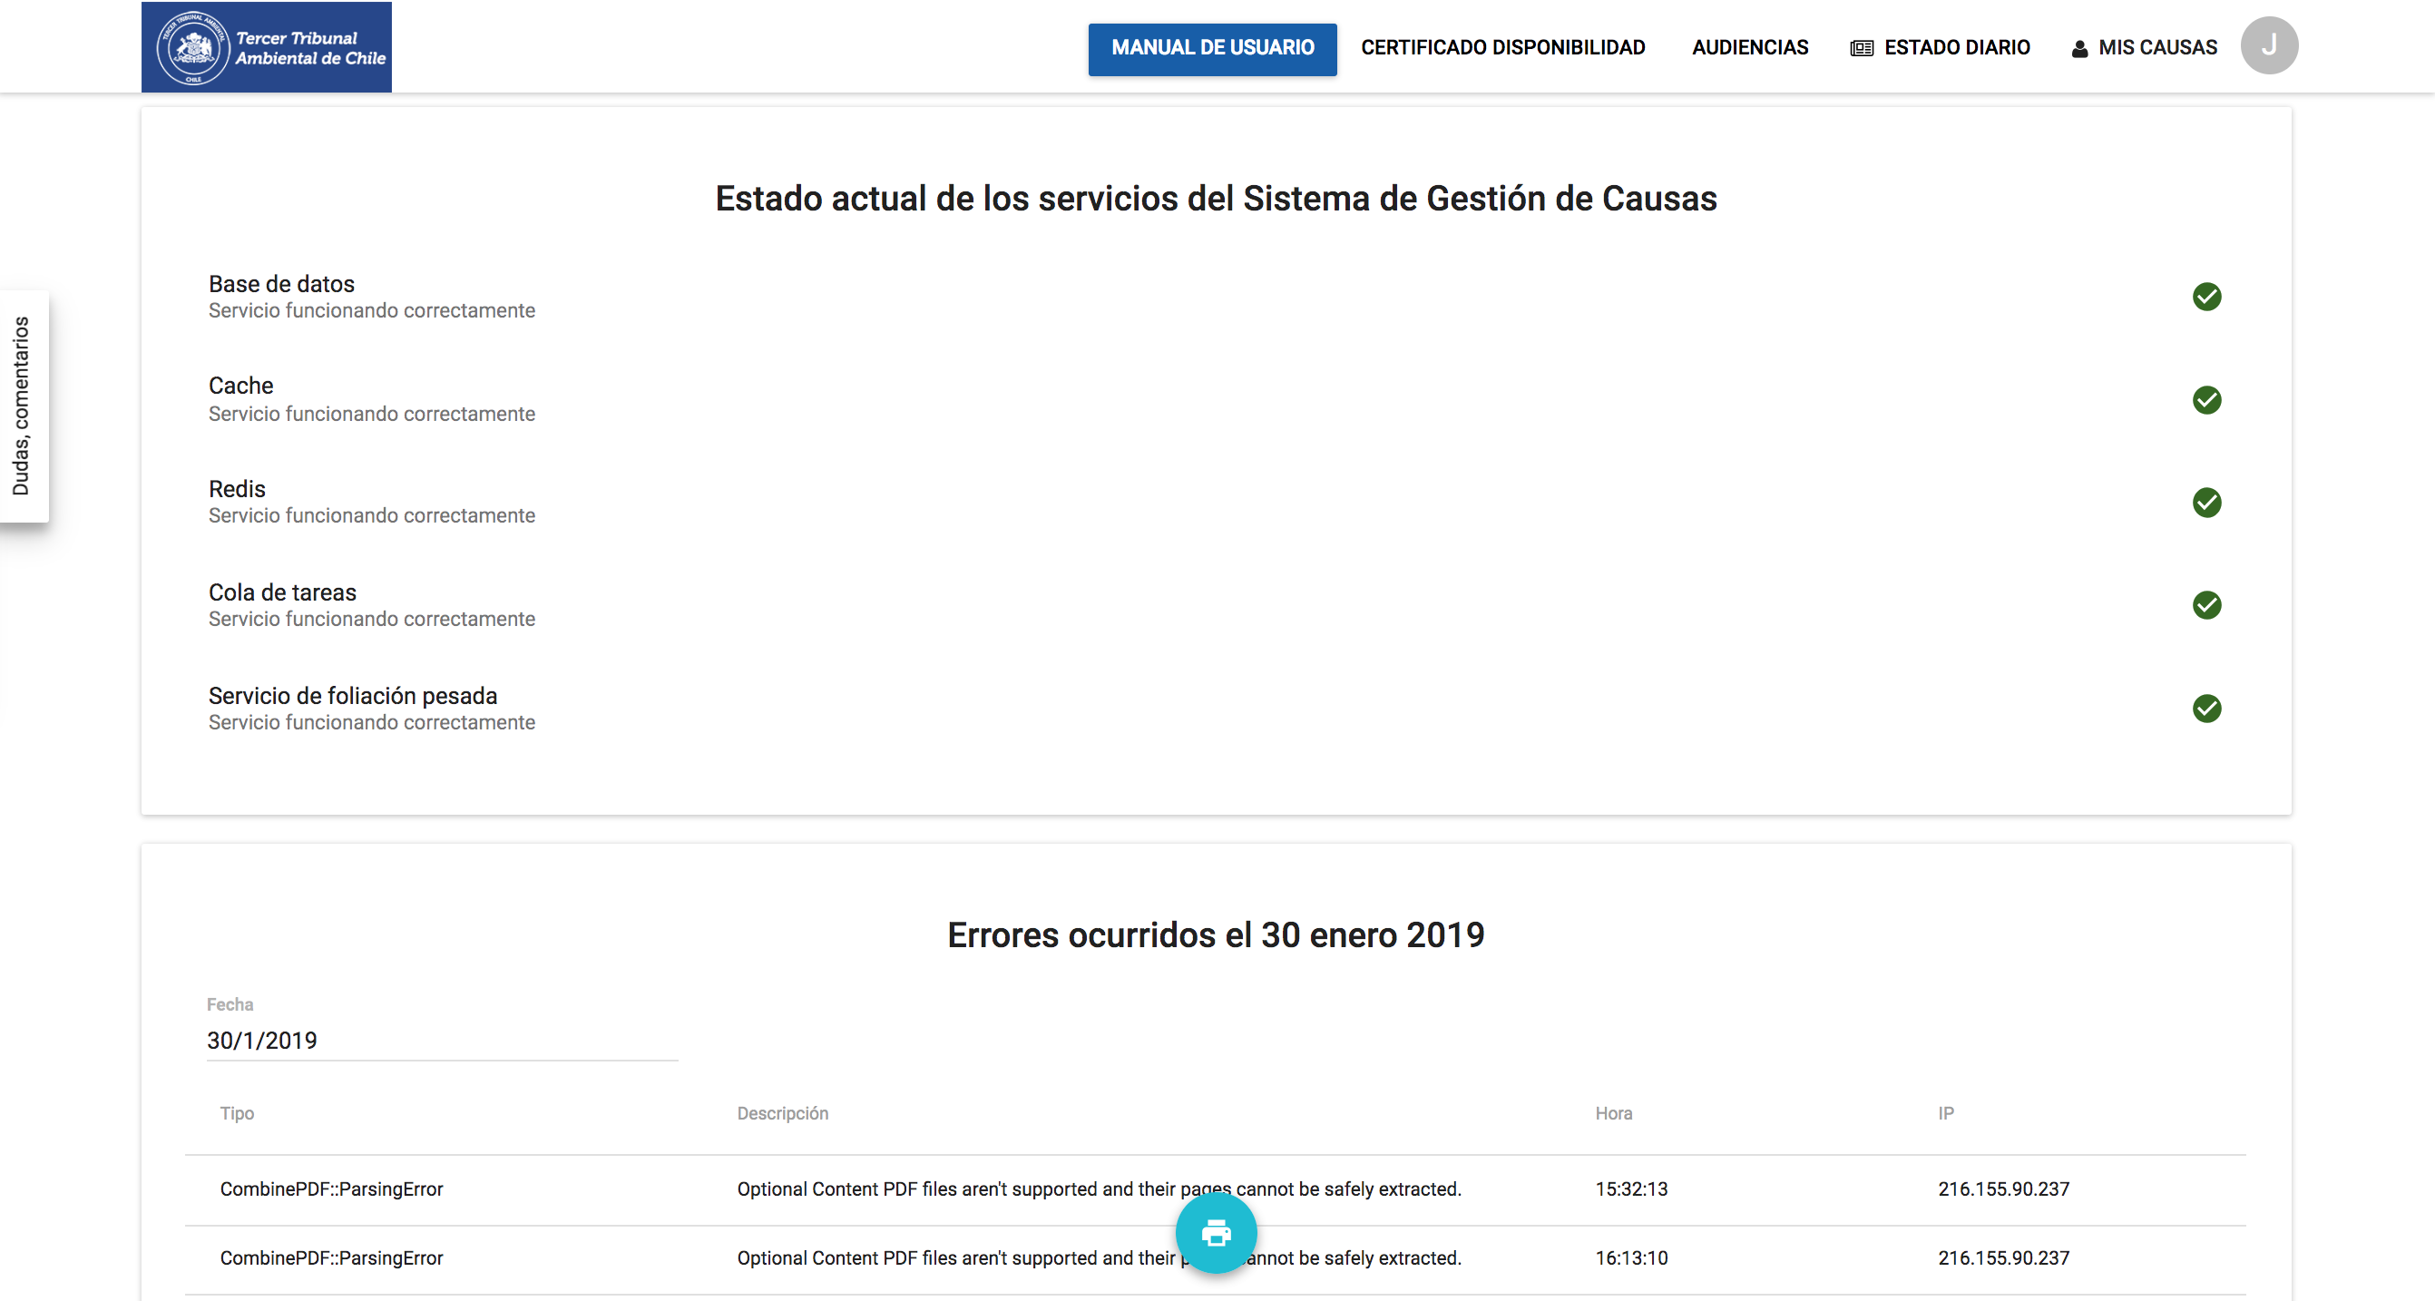The image size is (2435, 1301).
Task: Click the floating print button
Action: pyautogui.click(x=1216, y=1233)
